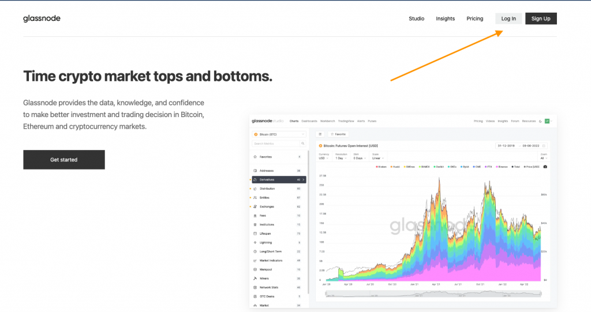Select the Lightning category icon
The width and height of the screenshot is (591, 312).
point(255,243)
